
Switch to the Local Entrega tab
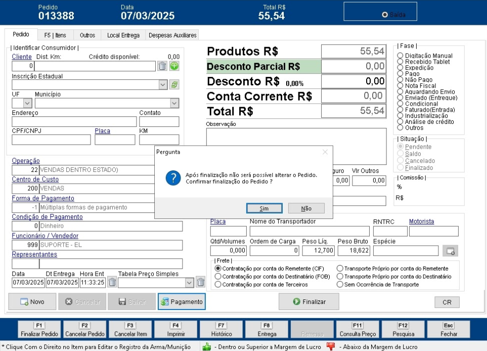tap(123, 35)
